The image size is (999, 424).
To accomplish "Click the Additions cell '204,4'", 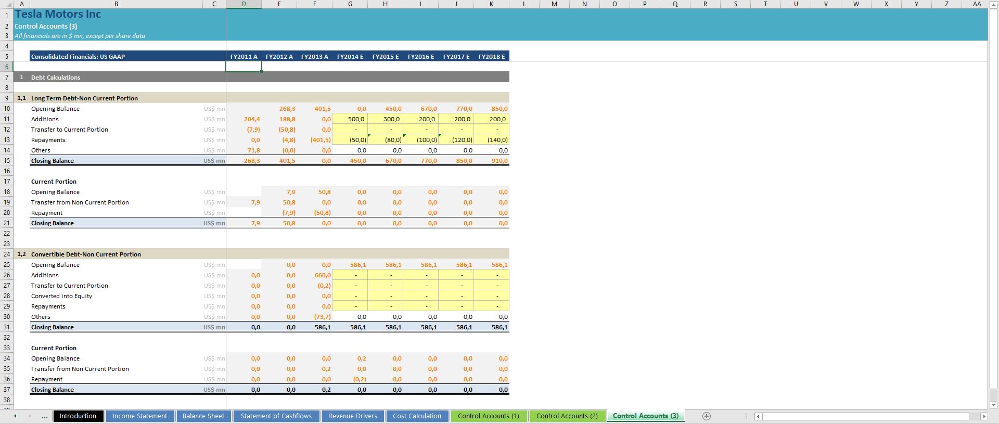I will [244, 119].
